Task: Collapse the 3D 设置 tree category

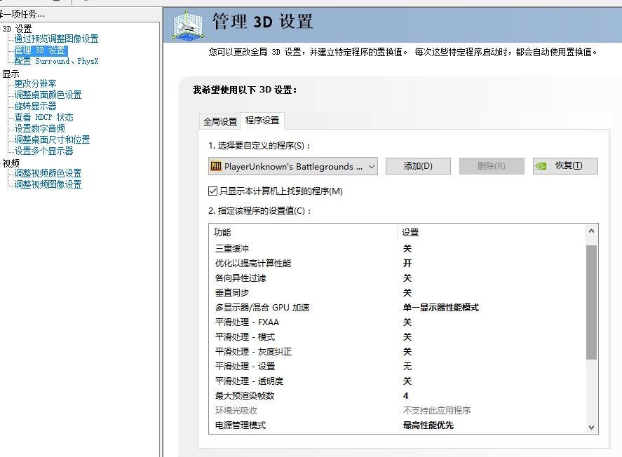Action: tap(17, 29)
